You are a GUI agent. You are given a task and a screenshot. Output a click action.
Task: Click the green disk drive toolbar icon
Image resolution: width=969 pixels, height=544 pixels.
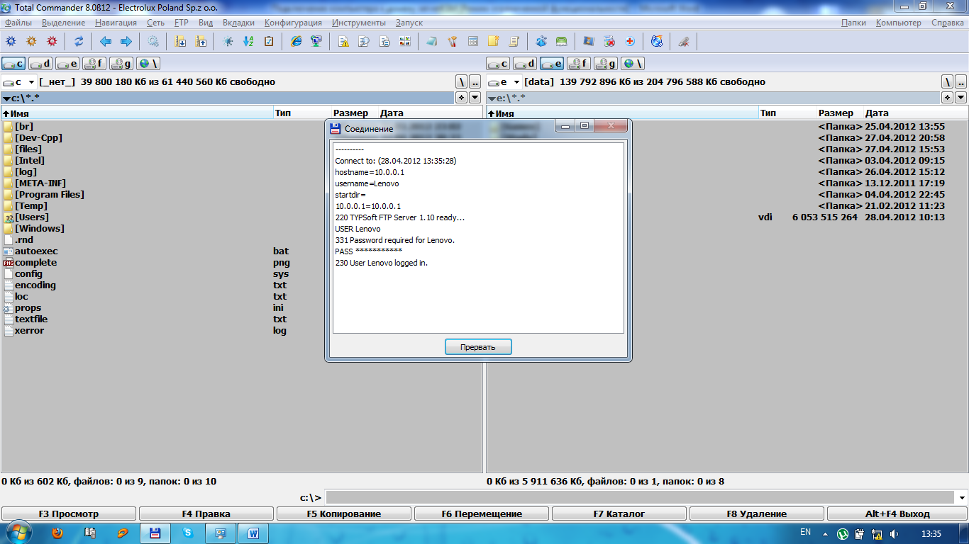coord(561,41)
